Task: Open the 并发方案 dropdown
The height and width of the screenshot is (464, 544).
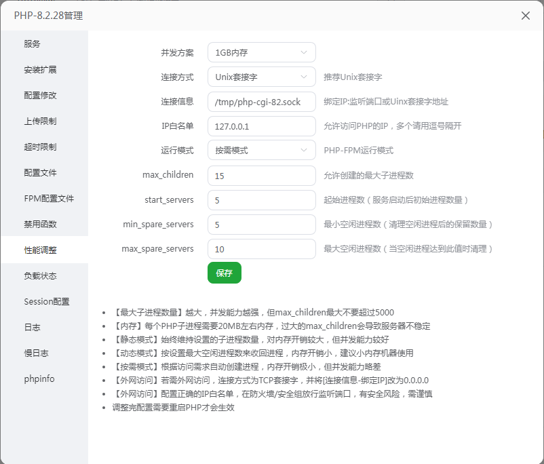Action: pyautogui.click(x=261, y=52)
